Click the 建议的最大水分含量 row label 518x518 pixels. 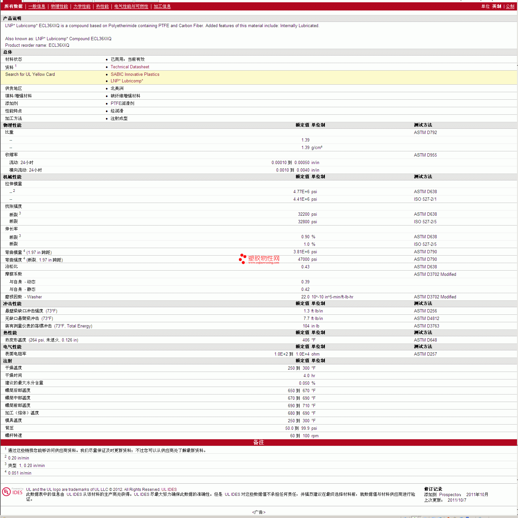point(24,383)
